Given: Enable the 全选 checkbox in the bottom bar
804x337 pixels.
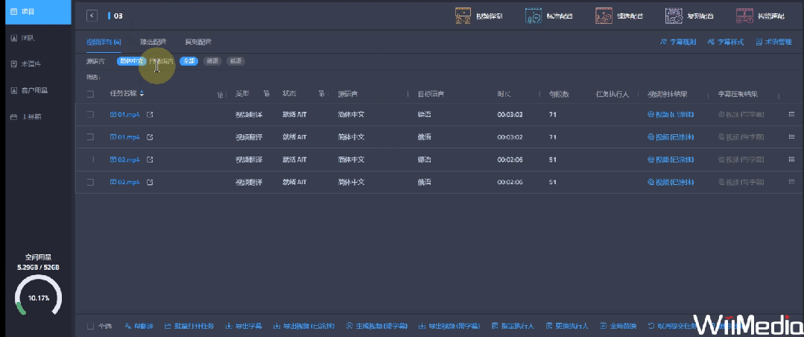Looking at the screenshot, I should click(x=90, y=326).
